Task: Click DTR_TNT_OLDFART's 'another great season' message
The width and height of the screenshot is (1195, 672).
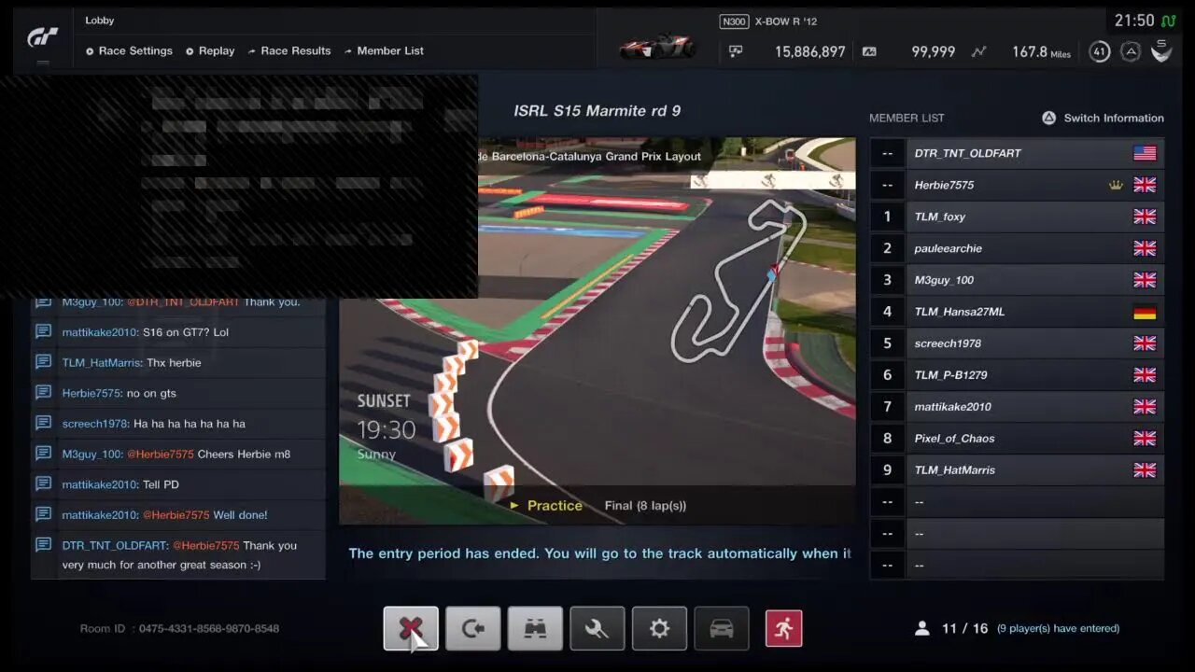Action: [x=179, y=555]
